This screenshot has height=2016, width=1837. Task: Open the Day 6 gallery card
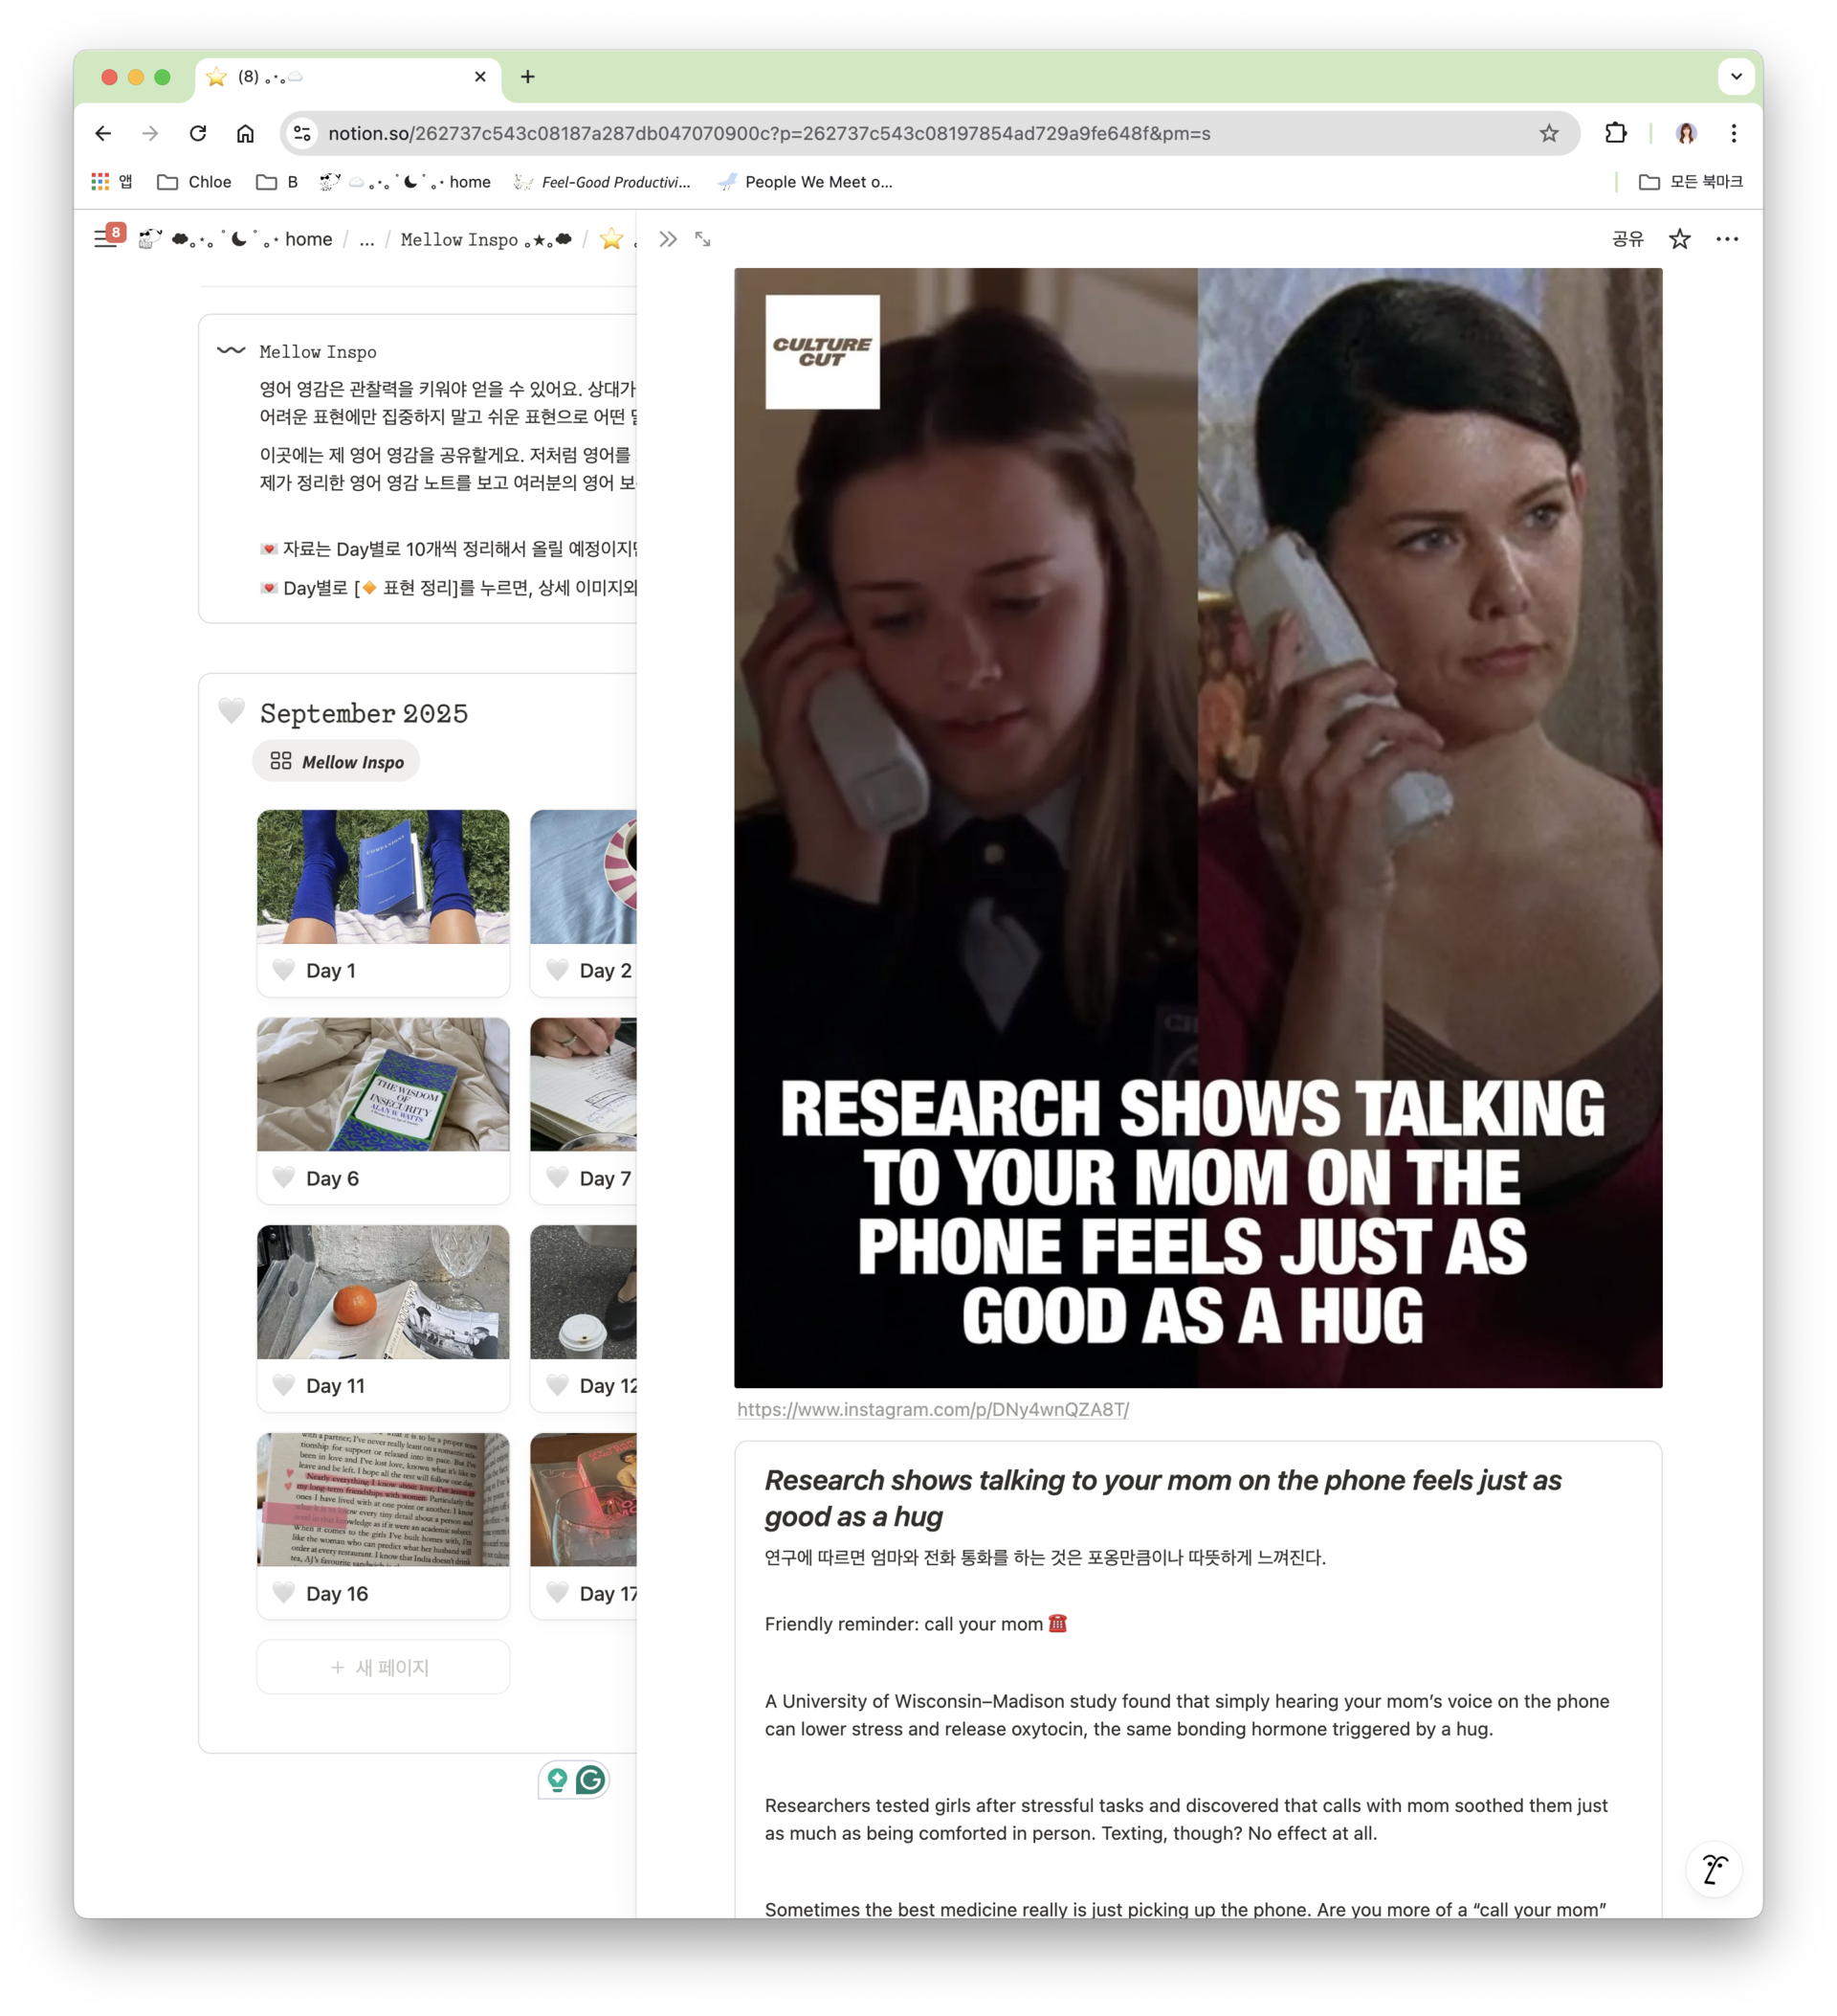tap(383, 1110)
